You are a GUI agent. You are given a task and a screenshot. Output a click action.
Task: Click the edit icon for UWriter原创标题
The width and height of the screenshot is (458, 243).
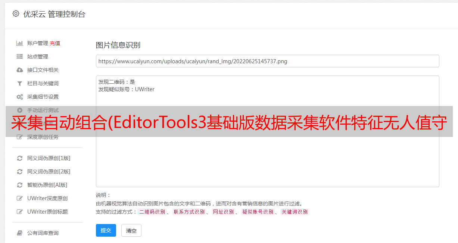click(x=20, y=212)
